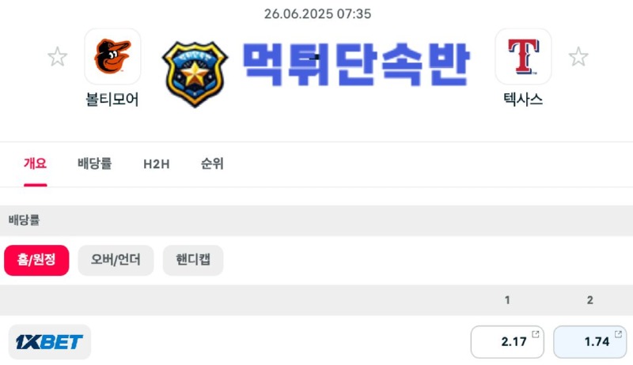Click the Texas Rangers team logo
This screenshot has height=365, width=633.
(x=523, y=56)
